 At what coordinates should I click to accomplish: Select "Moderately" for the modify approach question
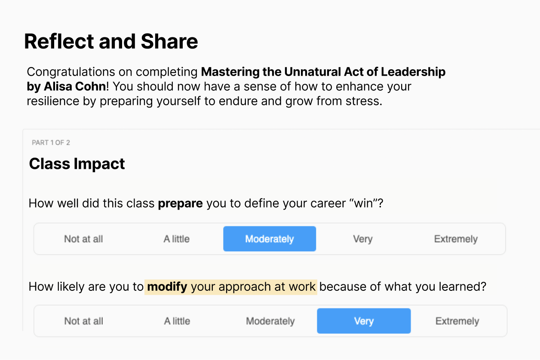click(x=270, y=321)
